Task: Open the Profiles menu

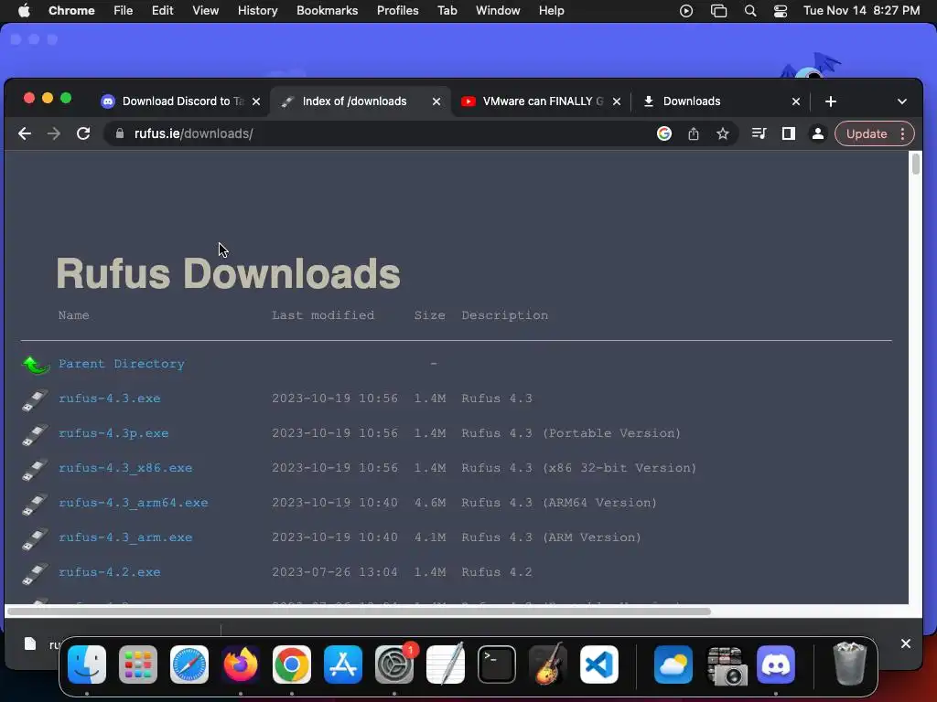Action: point(397,11)
